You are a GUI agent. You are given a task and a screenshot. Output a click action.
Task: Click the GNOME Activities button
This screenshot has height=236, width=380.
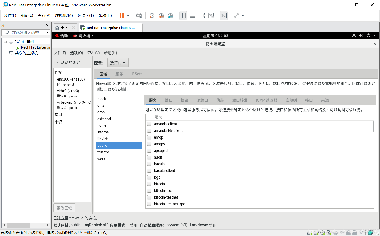[x=61, y=36]
